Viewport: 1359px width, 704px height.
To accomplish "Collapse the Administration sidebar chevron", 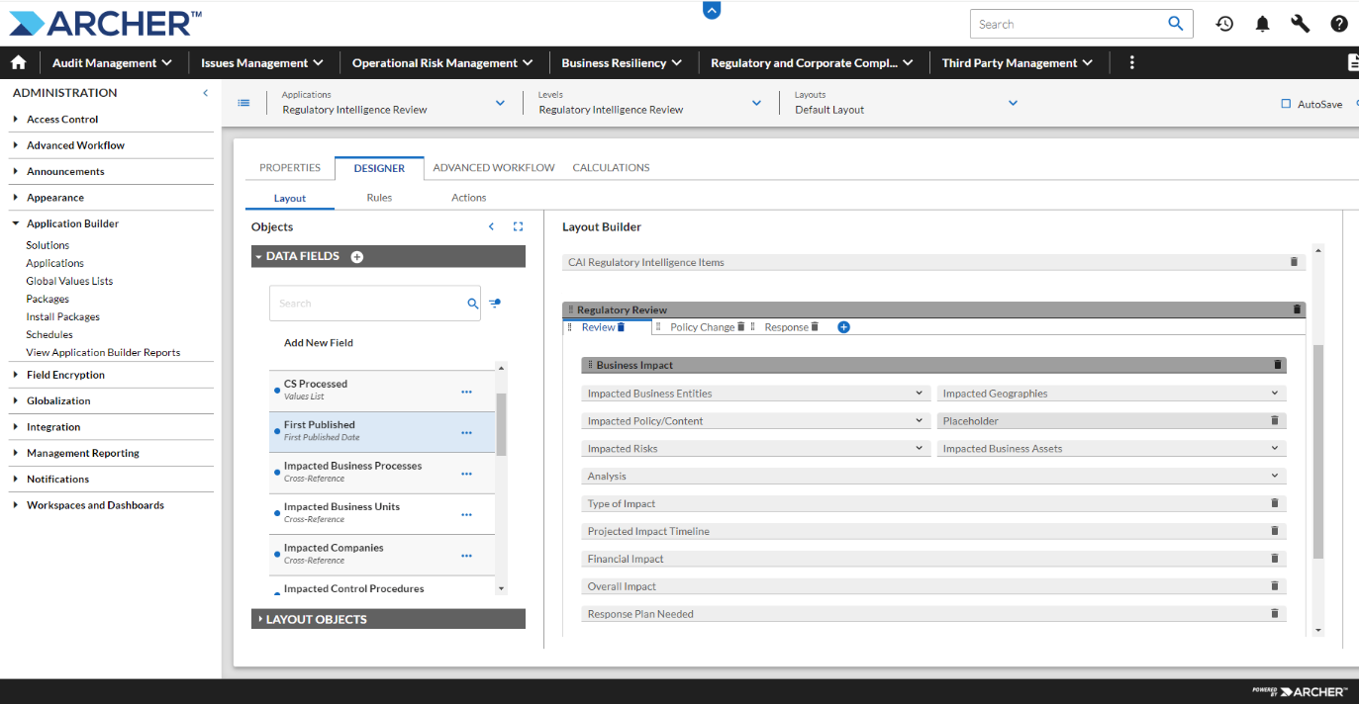I will click(206, 93).
